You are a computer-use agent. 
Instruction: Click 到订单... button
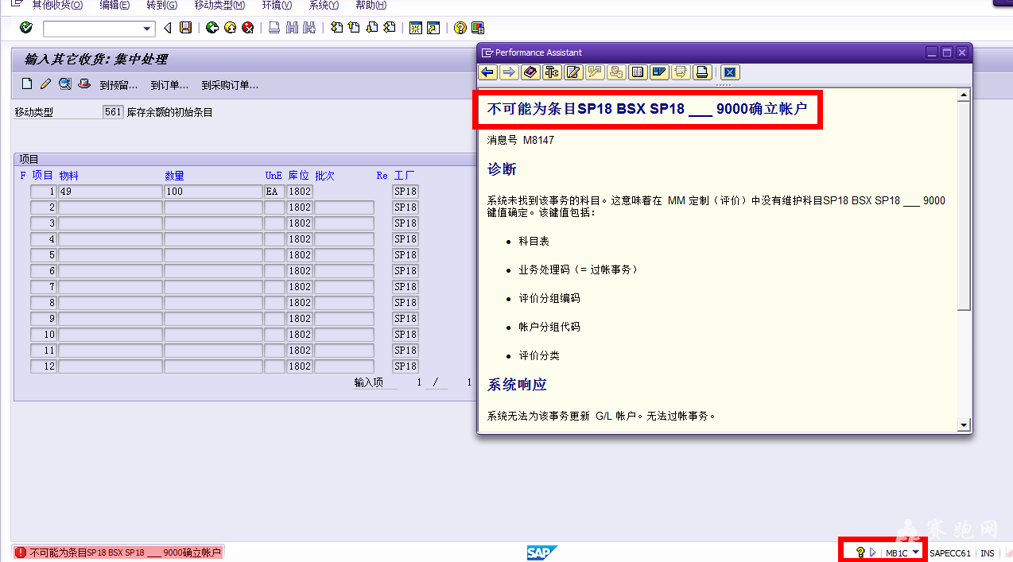pyautogui.click(x=169, y=85)
